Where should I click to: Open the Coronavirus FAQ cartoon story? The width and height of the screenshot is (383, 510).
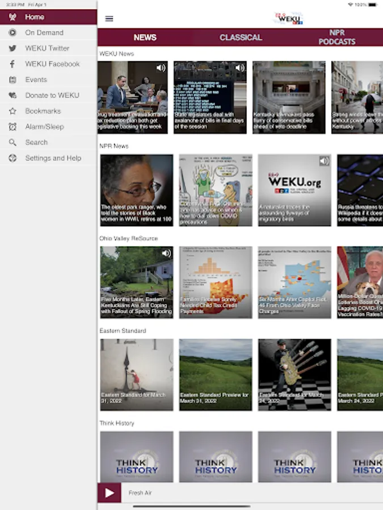(216, 190)
